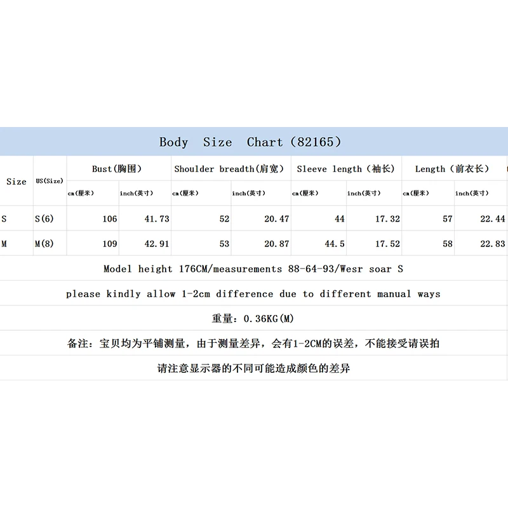Click the 'please kindly allow 1-2cm difference' note

click(253, 294)
